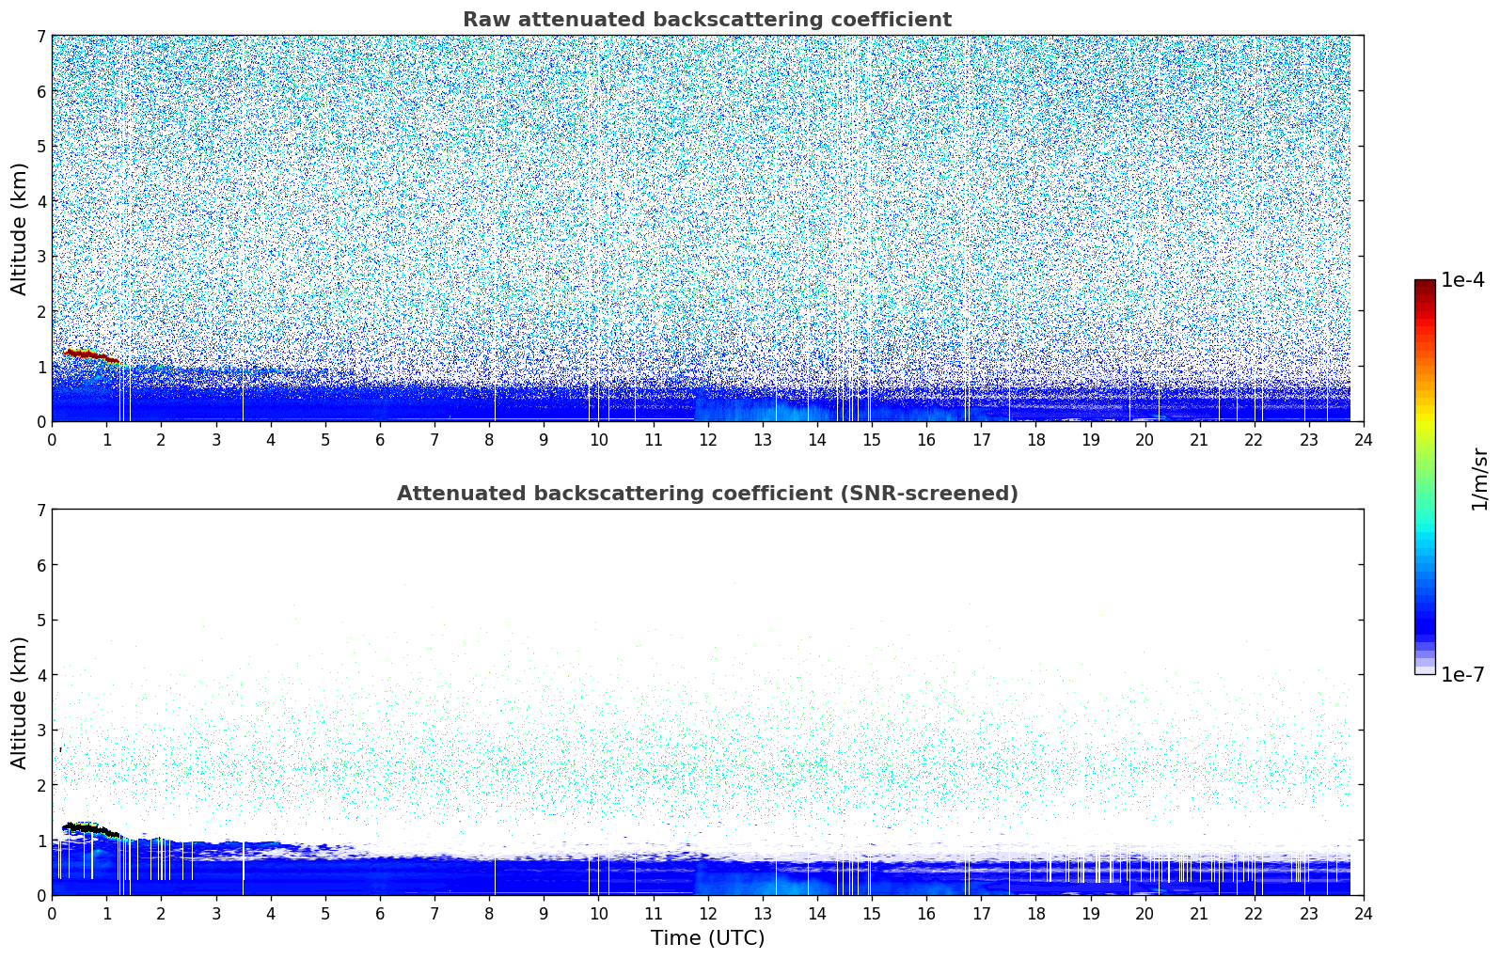The height and width of the screenshot is (959, 1500).
Task: Click the dark cloud layer in the SNR-screened plot
Action: click(x=91, y=828)
